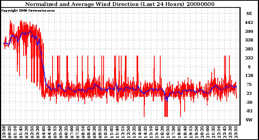Click the 11:40 time label
Screen dimensions: 259x140
tap(117, 132)
